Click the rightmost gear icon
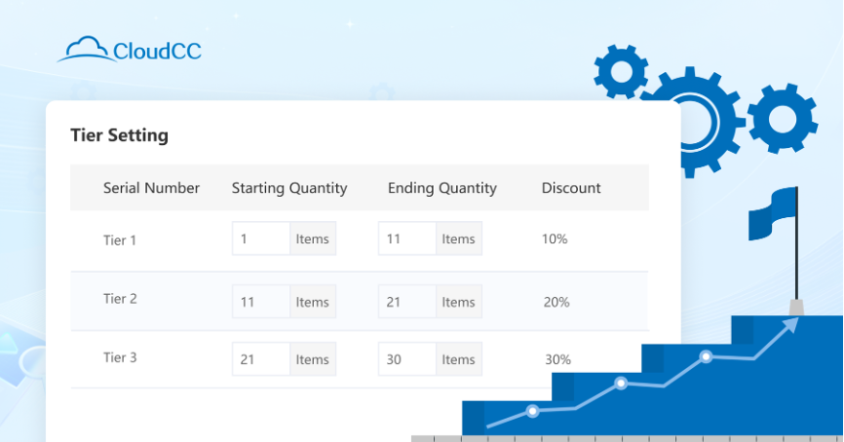This screenshot has width=844, height=442. [x=782, y=119]
